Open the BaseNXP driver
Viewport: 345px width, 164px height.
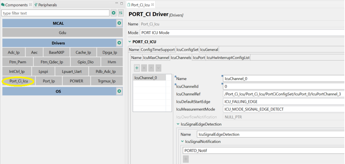(x=56, y=52)
